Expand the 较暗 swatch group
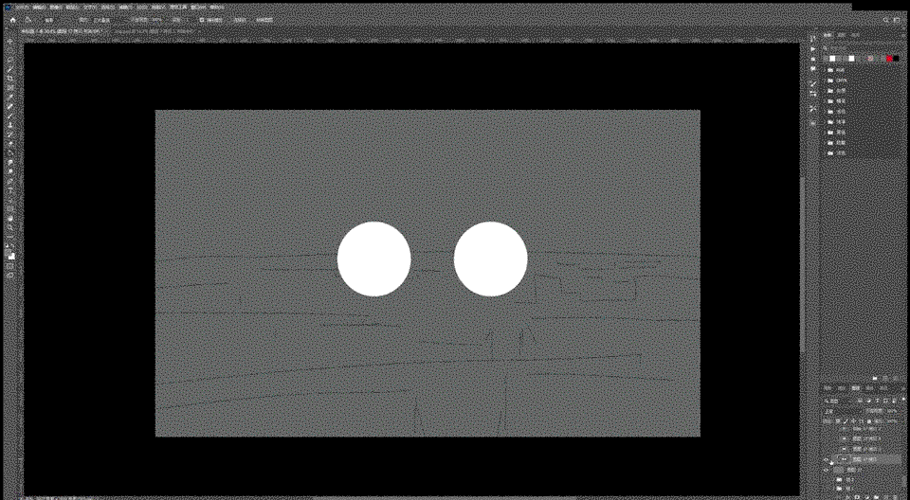Screen dimensions: 910x500 pyautogui.click(x=826, y=143)
